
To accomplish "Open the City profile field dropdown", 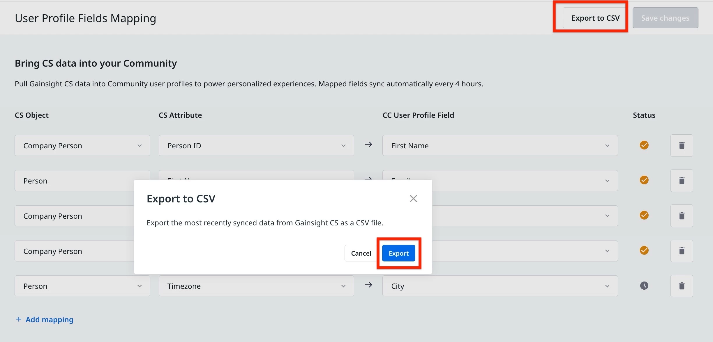I will [x=500, y=286].
